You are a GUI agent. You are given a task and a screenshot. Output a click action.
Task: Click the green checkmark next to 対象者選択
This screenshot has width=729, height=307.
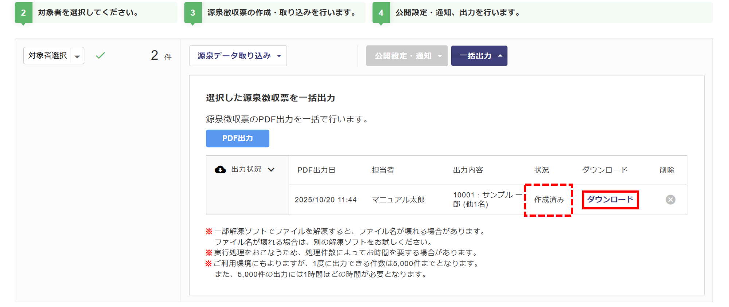tap(100, 55)
